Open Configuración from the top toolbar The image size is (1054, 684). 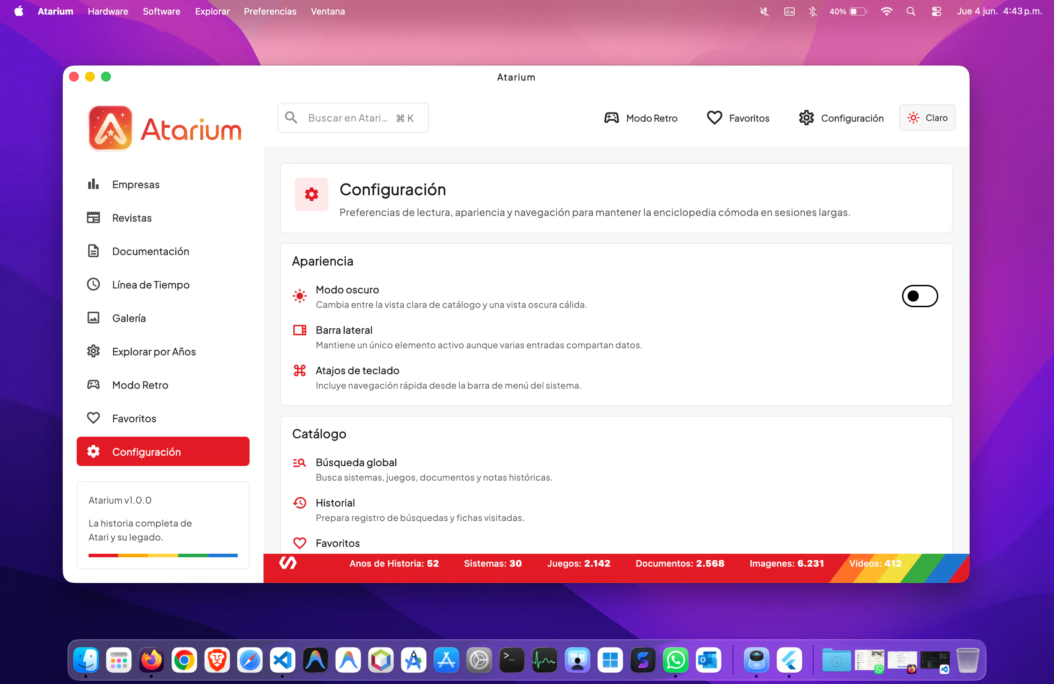click(841, 118)
